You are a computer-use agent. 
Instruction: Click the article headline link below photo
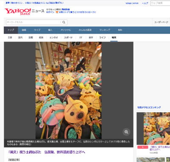coord(47,152)
